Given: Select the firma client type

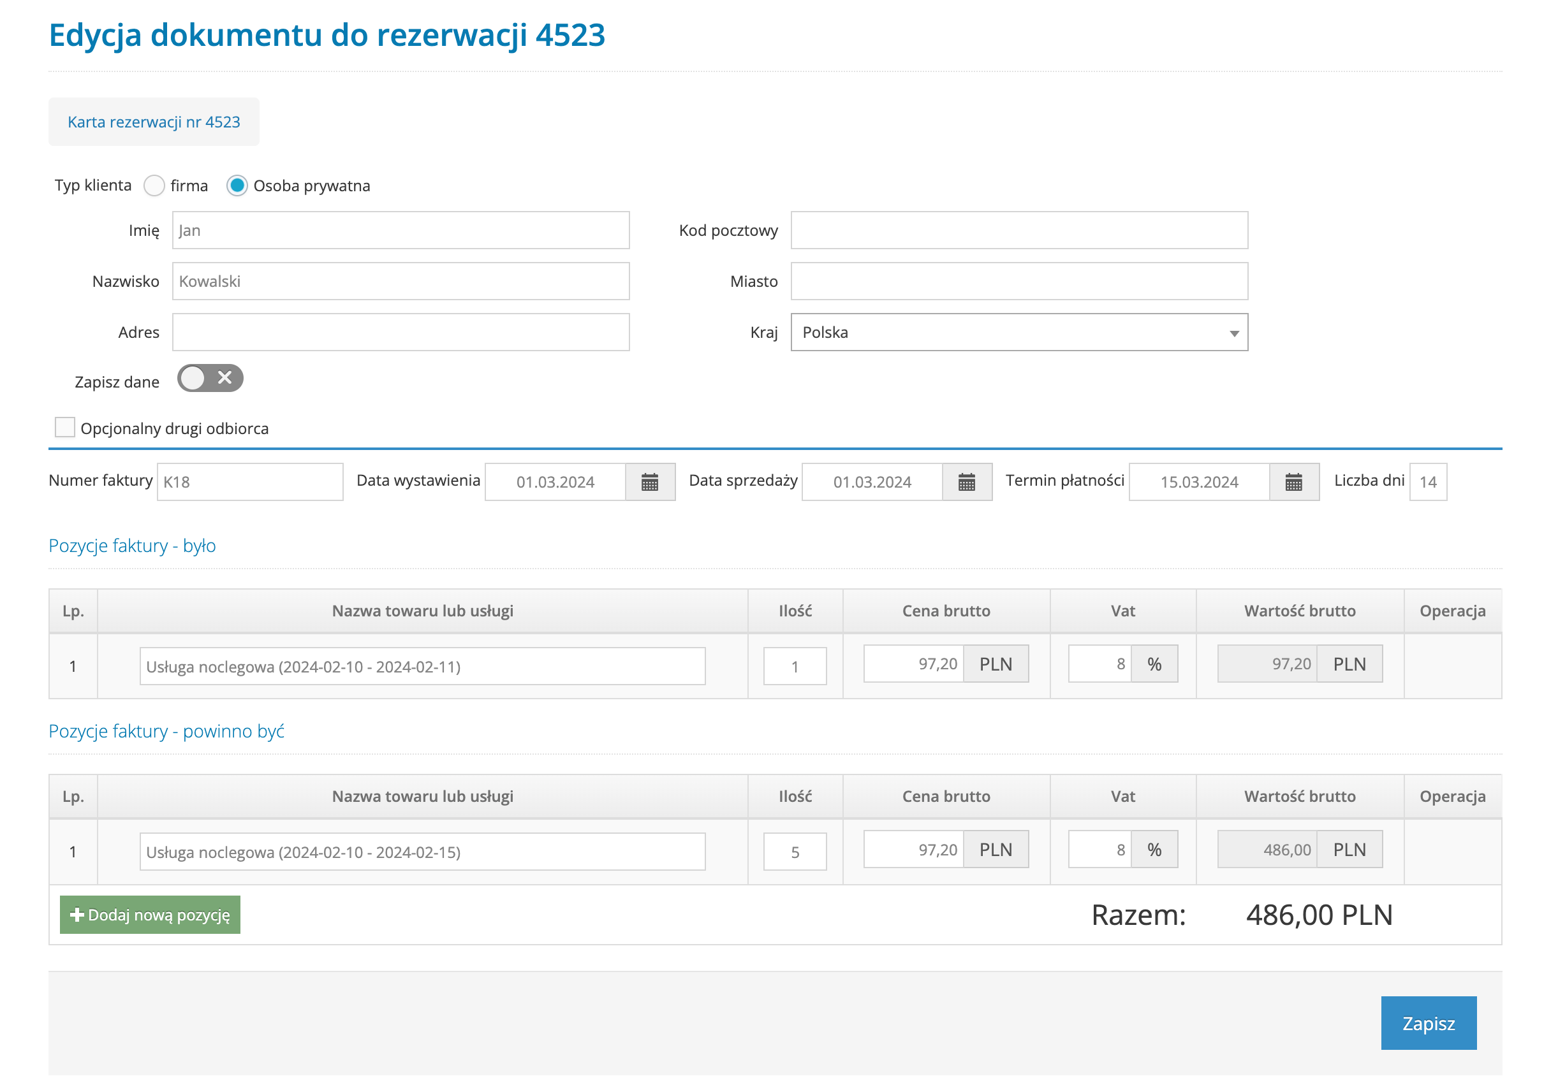Looking at the screenshot, I should click(155, 185).
